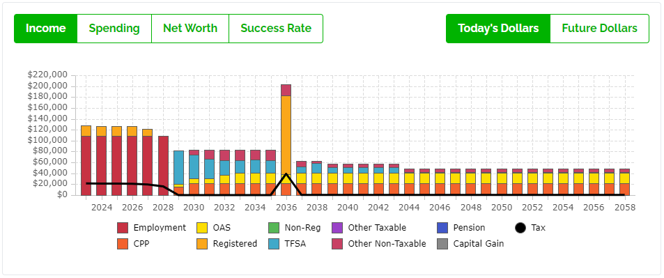664x278 pixels.
Task: Click the TFSA blue legend icon
Action: tap(274, 244)
